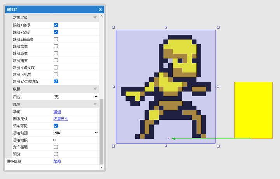This screenshot has height=179, width=280.
Task: Enable the 跟随角度 checkbox
Action: (56, 60)
